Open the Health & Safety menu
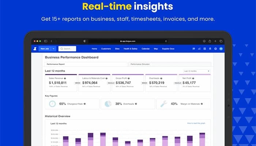The width and height of the screenshot is (256, 146). pyautogui.click(x=131, y=49)
